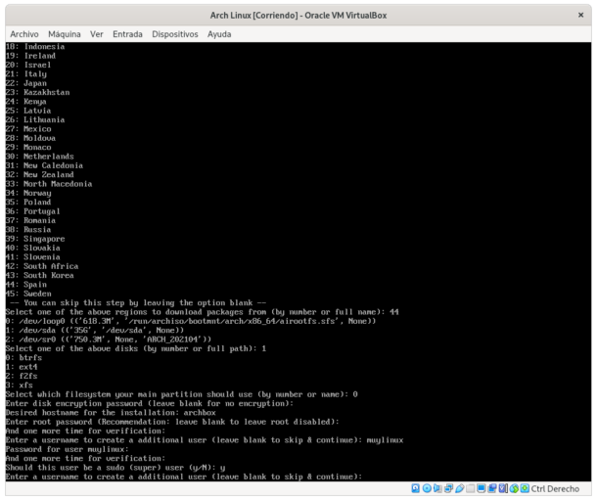Image resolution: width=597 pixels, height=501 pixels.
Task: Click the '35: Poland' line
Action: pos(28,203)
